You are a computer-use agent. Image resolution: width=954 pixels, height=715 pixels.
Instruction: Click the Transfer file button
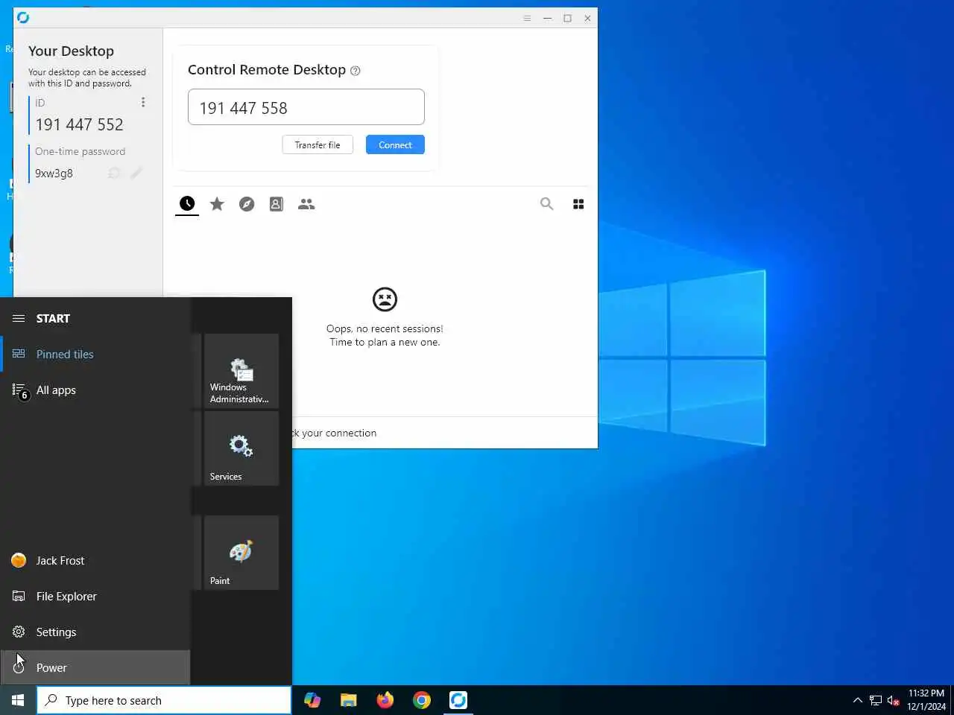tap(318, 145)
